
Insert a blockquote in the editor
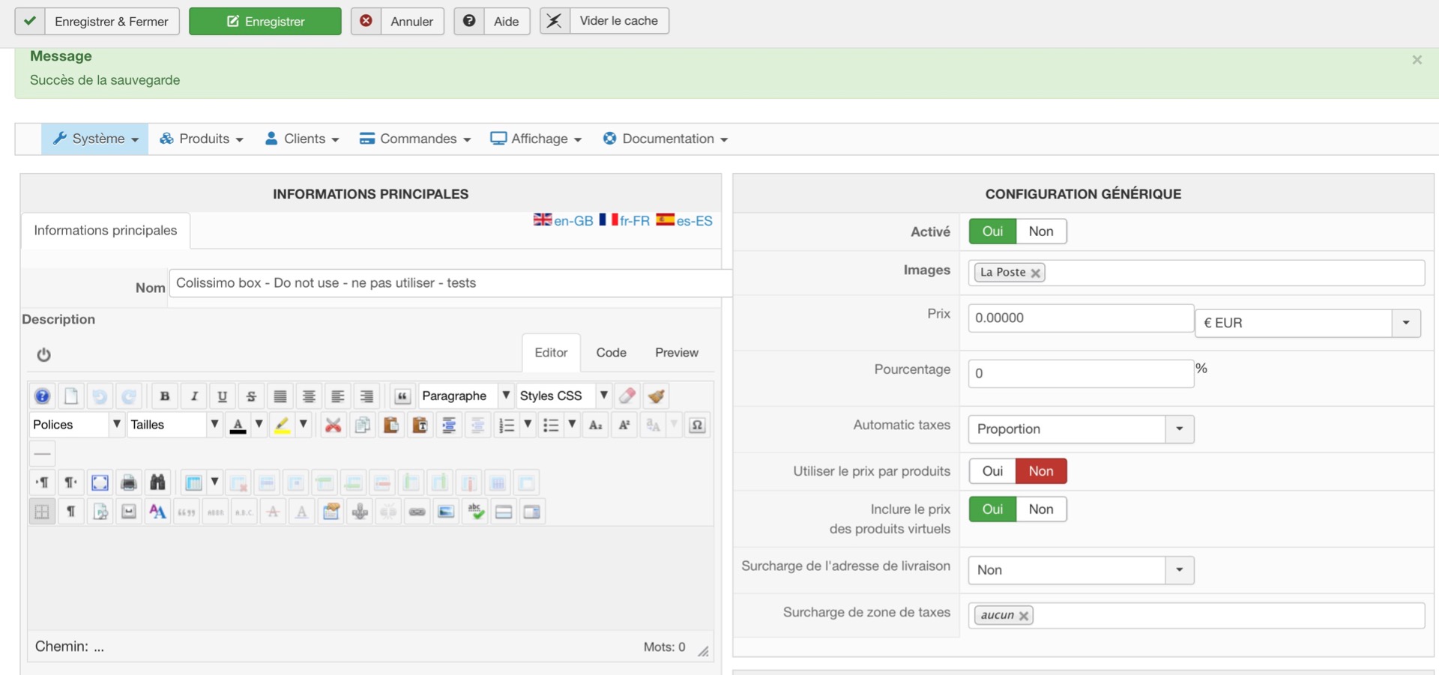pos(402,396)
